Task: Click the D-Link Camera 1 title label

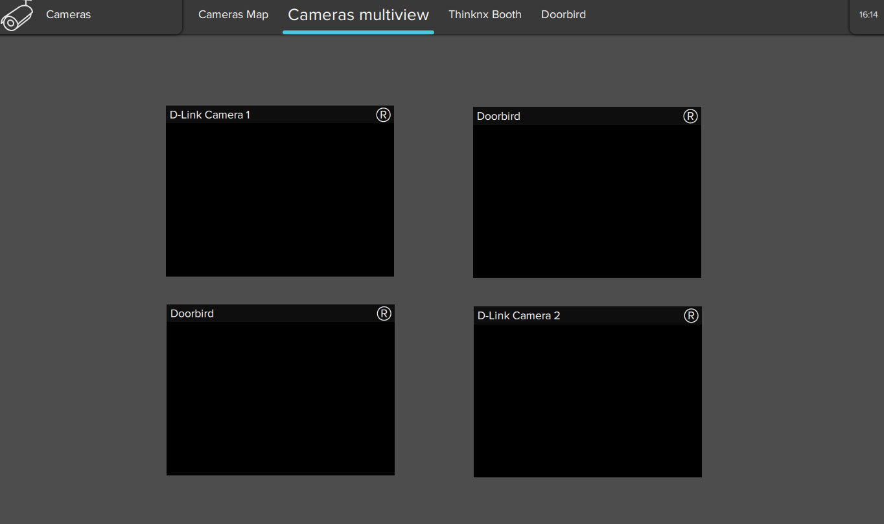Action: coord(210,115)
